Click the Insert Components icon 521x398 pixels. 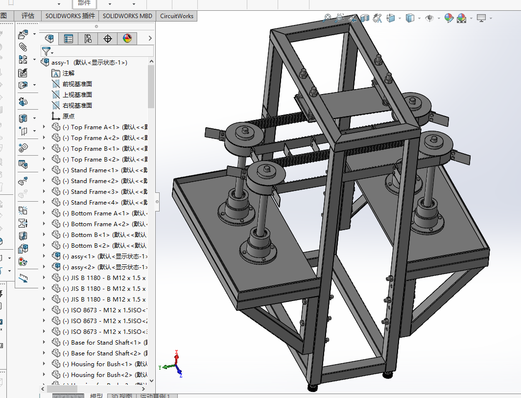[23, 34]
